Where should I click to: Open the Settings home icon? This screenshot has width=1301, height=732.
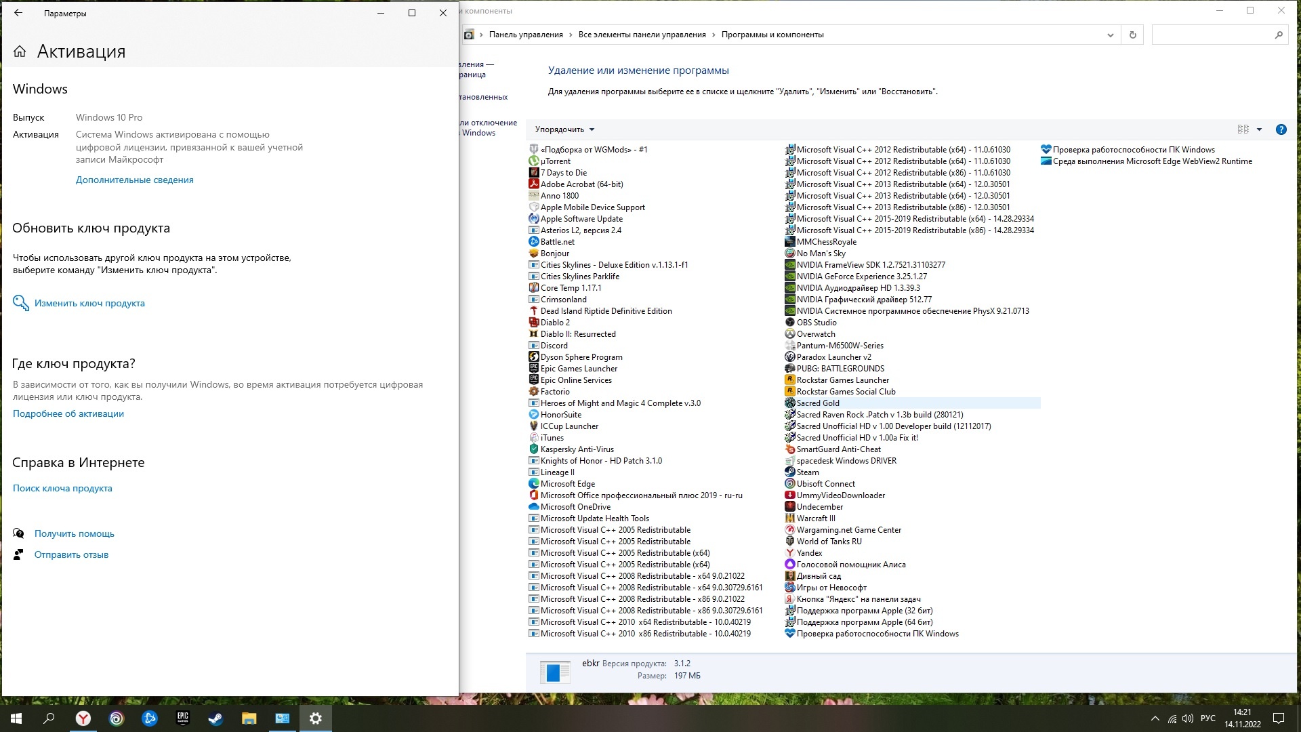click(20, 52)
